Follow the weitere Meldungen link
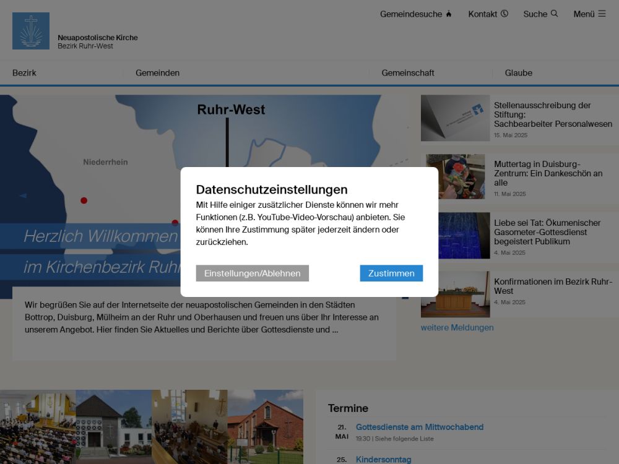 click(457, 328)
